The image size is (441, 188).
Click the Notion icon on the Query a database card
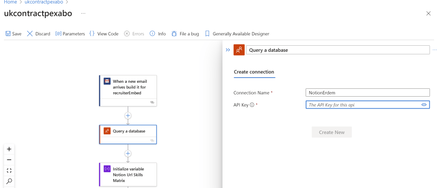tap(107, 131)
